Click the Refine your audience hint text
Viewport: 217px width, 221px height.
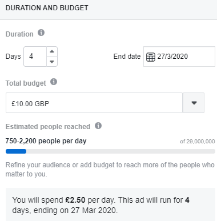point(110,170)
